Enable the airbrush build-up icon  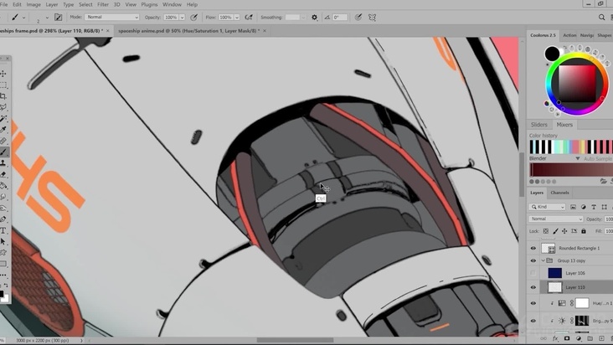(249, 17)
